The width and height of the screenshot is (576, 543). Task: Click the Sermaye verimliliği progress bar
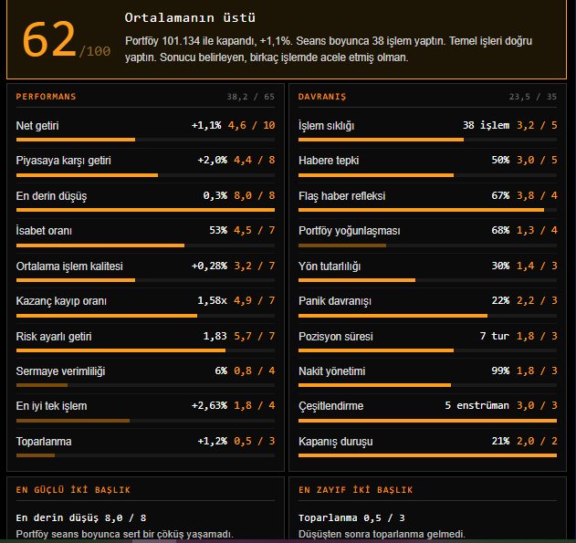point(145,385)
